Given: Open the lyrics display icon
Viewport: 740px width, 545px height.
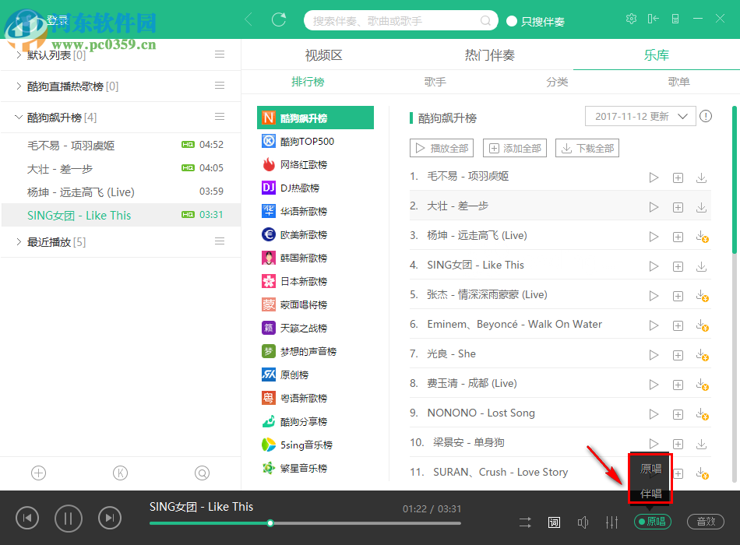Looking at the screenshot, I should point(554,522).
